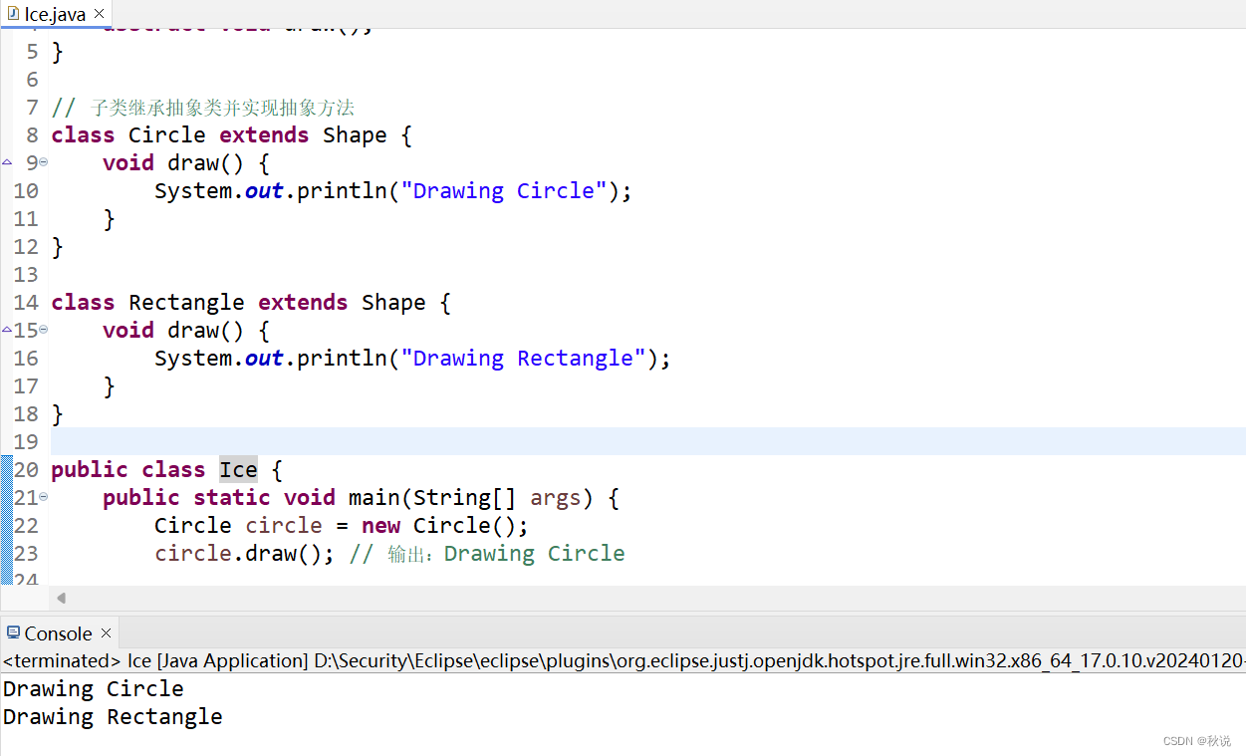Collapse the draw() method fold at line 9
The height and width of the screenshot is (756, 1246).
(44, 162)
